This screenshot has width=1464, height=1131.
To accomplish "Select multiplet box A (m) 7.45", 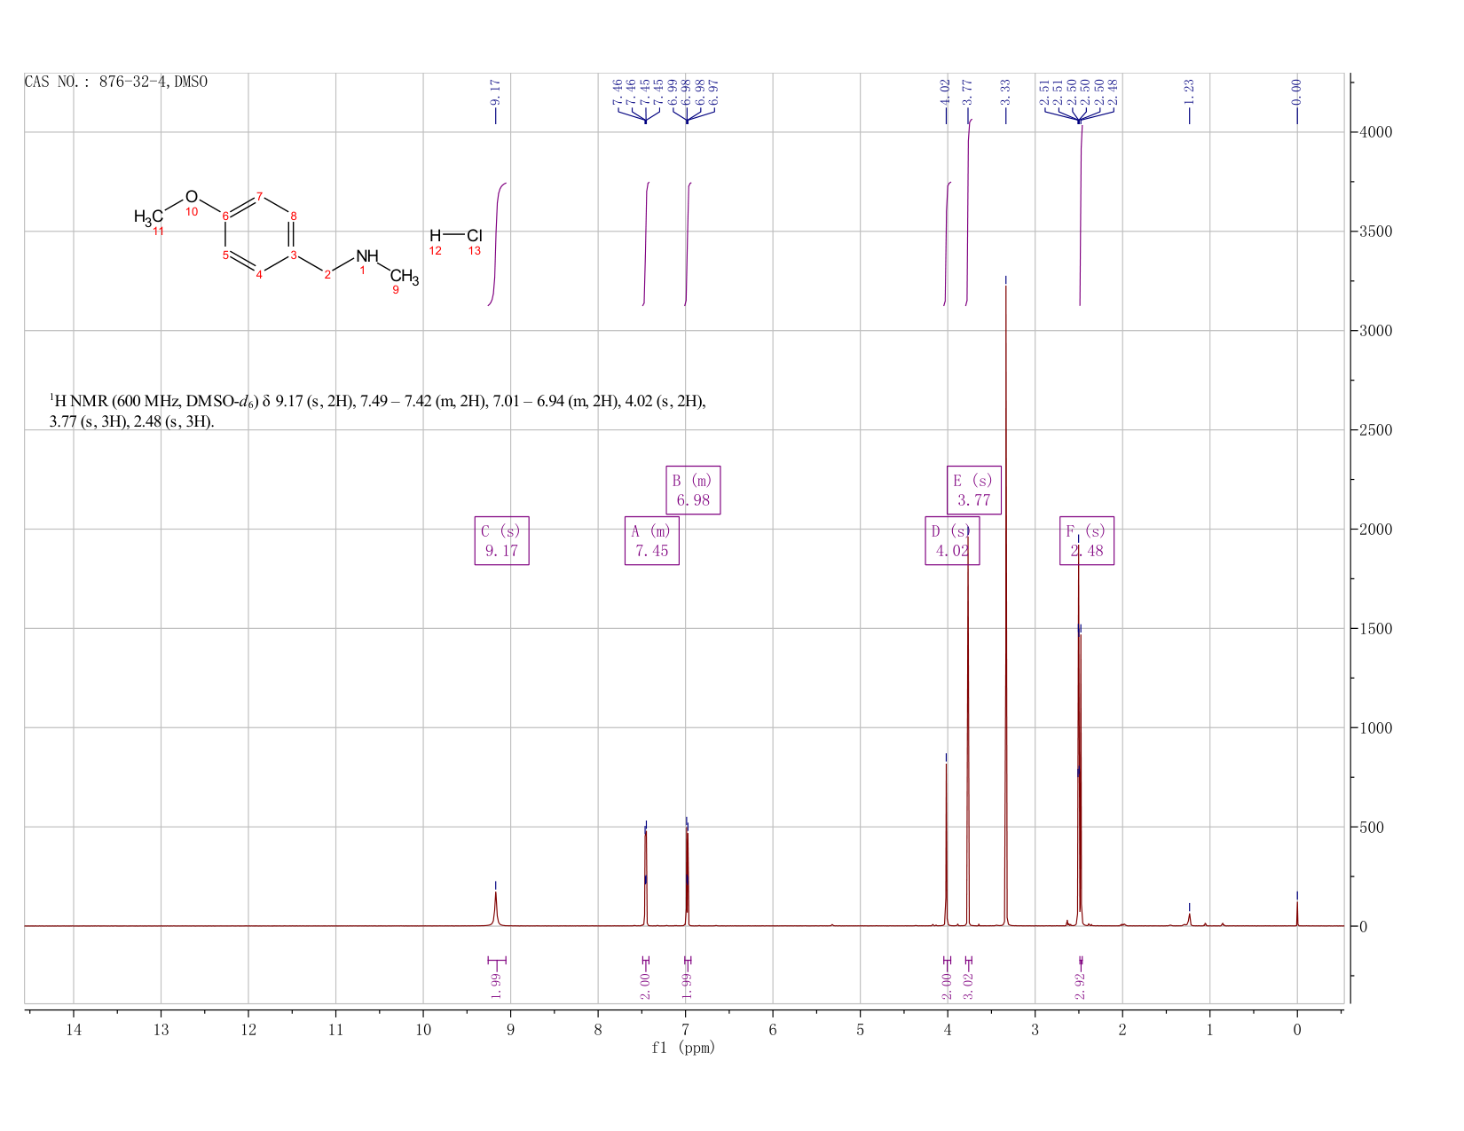I will (x=652, y=541).
